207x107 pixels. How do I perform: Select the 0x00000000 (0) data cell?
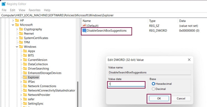pyautogui.click(x=189, y=31)
